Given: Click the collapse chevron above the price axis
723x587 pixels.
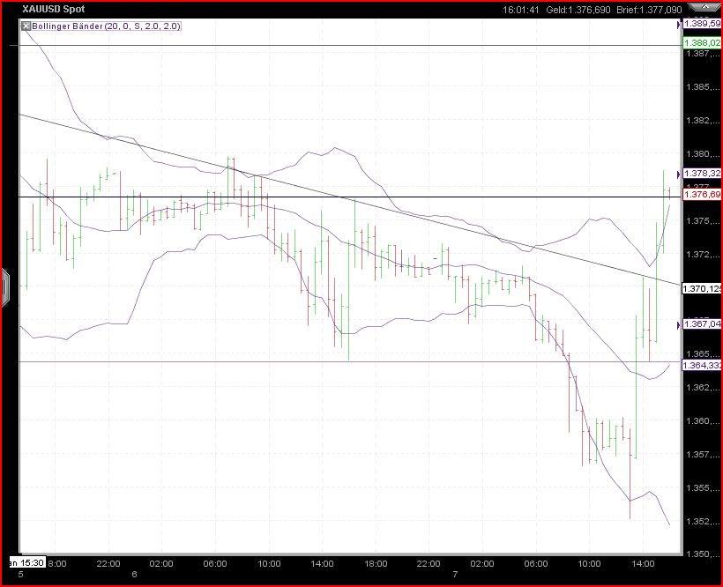Looking at the screenshot, I should click(705, 7).
